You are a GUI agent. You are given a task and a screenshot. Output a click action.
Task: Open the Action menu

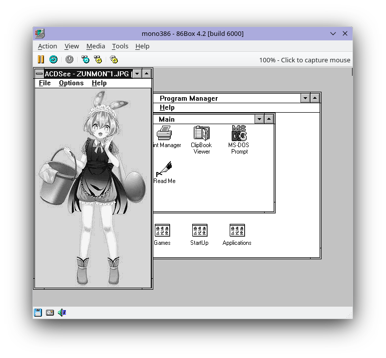point(47,46)
